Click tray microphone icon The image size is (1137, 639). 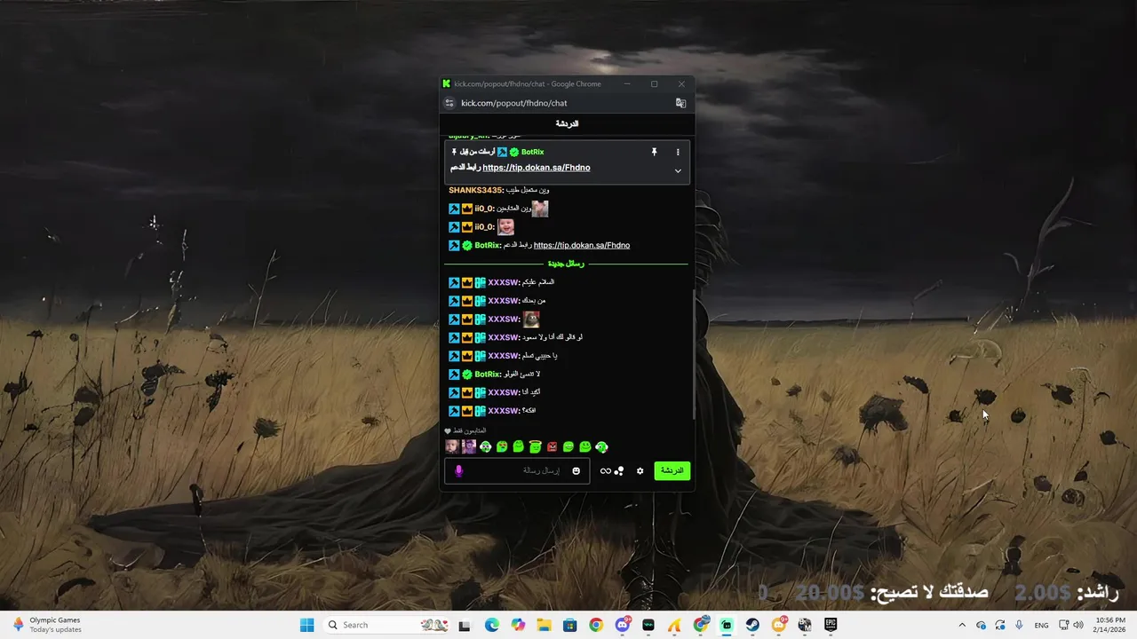click(x=1019, y=625)
